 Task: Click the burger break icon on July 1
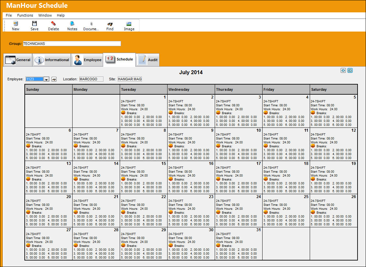pos(123,113)
